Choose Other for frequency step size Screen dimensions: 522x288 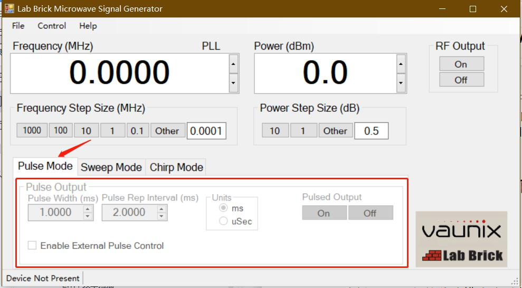(x=167, y=131)
